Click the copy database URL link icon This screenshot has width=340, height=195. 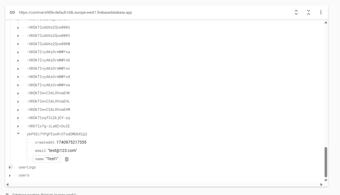click(12, 12)
